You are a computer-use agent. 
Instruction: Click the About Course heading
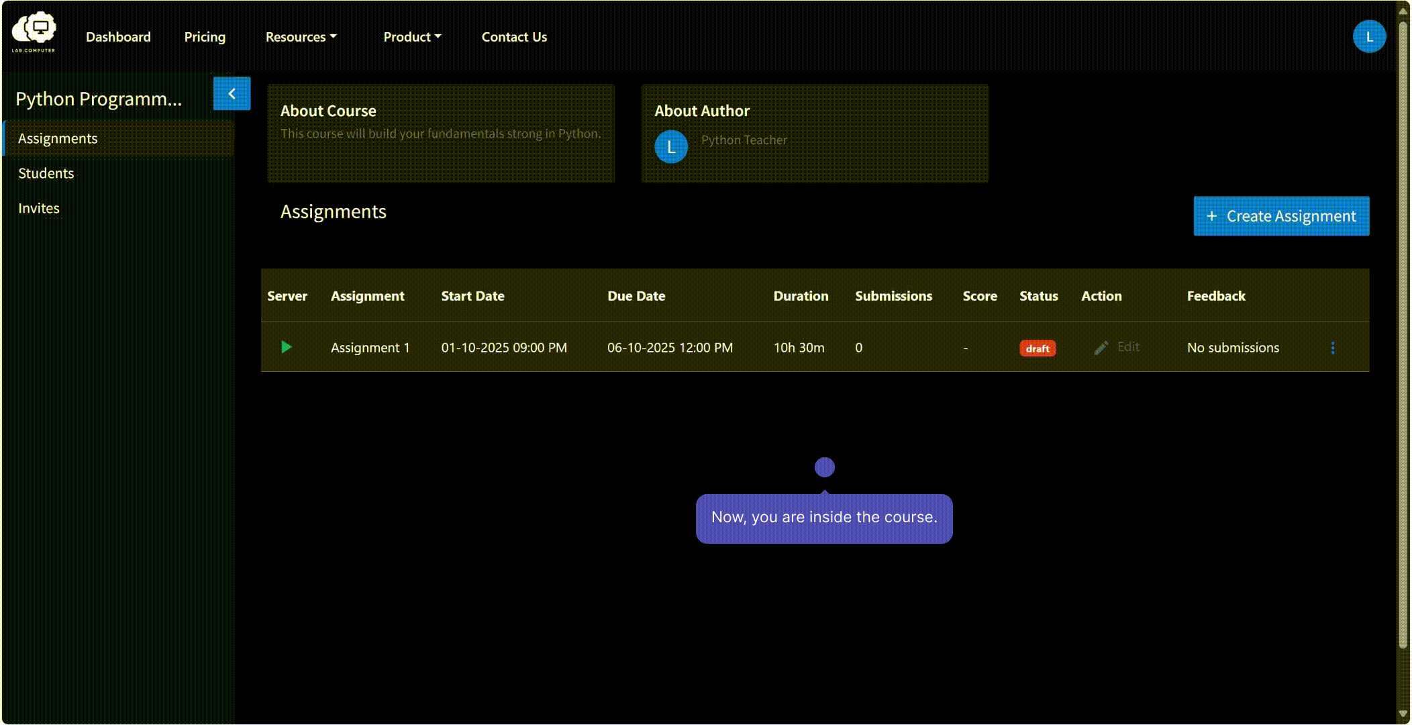tap(328, 111)
